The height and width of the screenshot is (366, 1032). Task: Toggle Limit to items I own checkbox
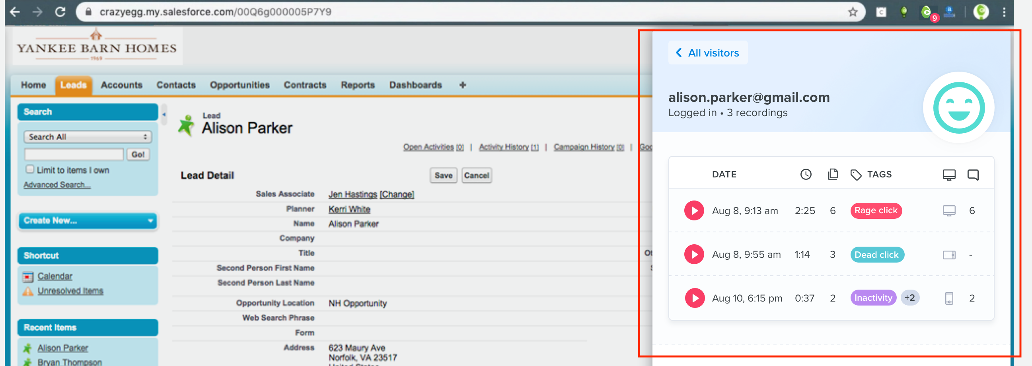point(30,169)
